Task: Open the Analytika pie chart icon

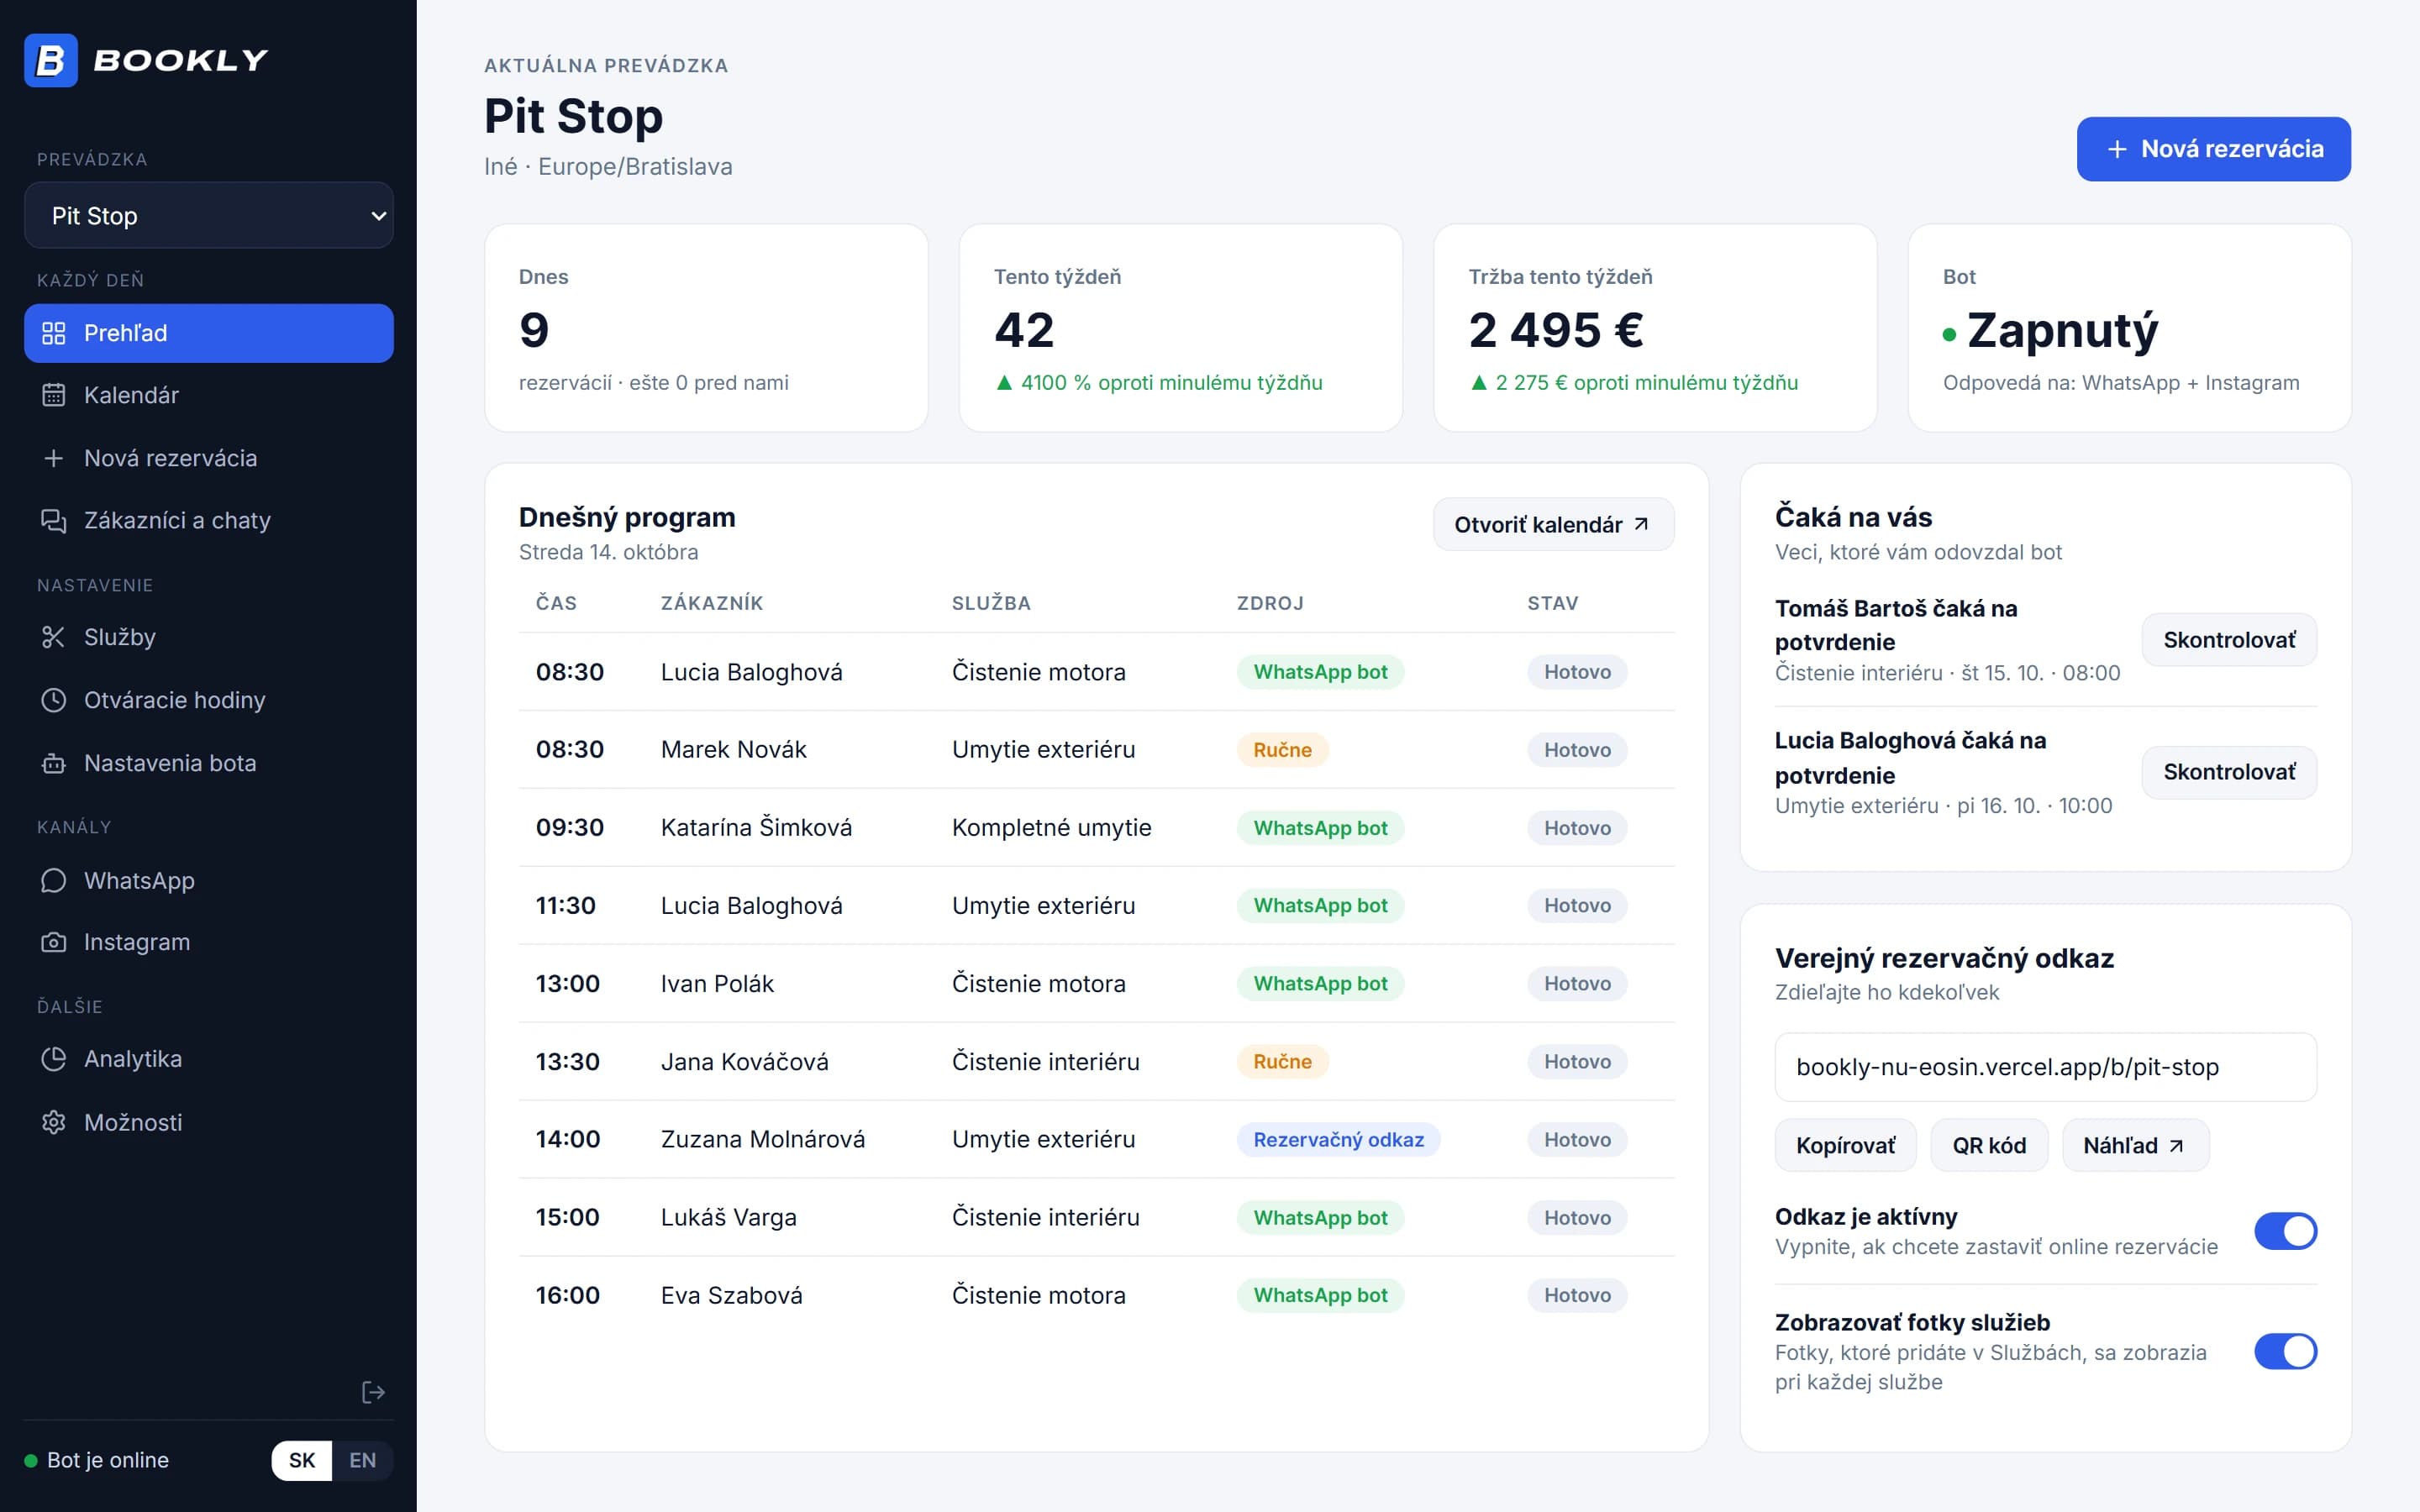Action: click(x=53, y=1059)
